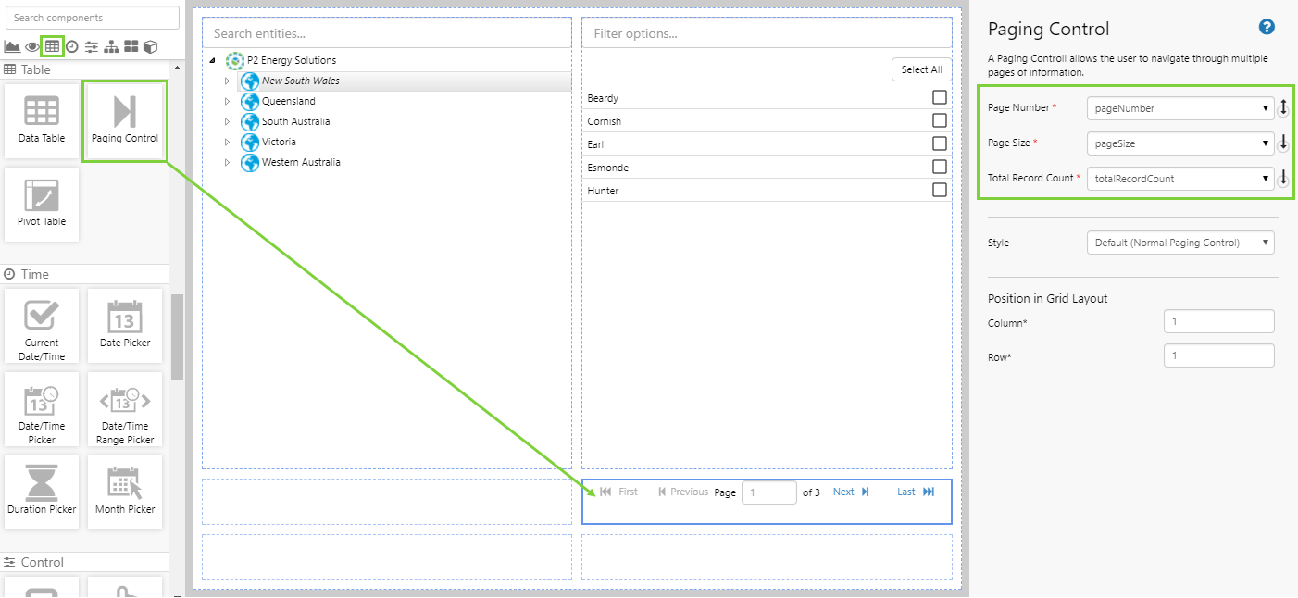Open the Total Record Count dropdown
This screenshot has width=1298, height=598.
1180,178
